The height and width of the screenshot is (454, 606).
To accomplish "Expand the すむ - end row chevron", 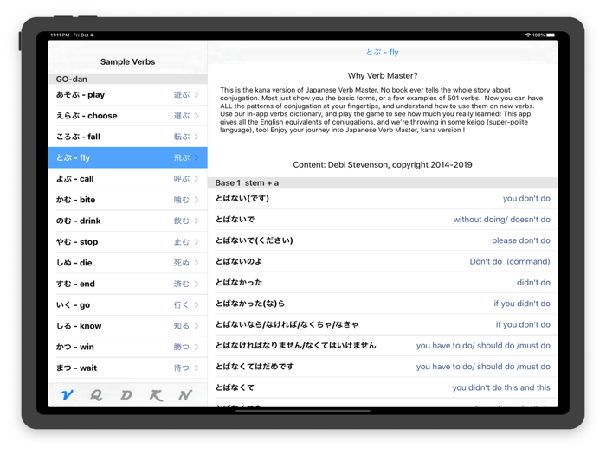I will tap(197, 284).
